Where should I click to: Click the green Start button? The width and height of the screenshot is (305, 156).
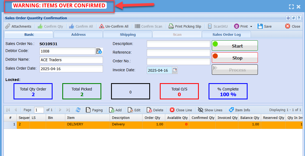pyautogui.click(x=235, y=45)
